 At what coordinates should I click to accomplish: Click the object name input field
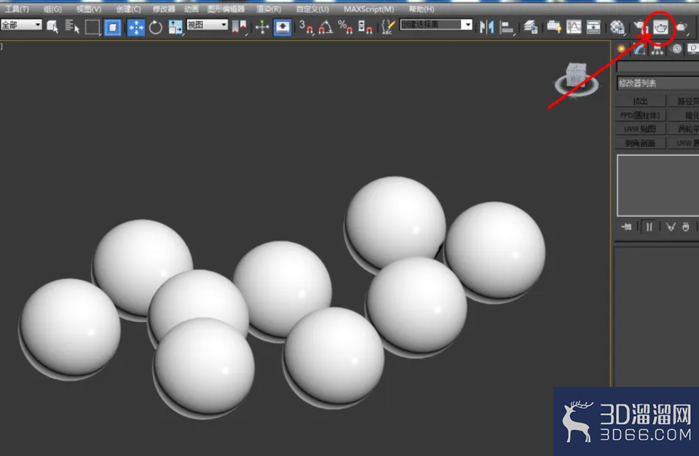coord(657,66)
